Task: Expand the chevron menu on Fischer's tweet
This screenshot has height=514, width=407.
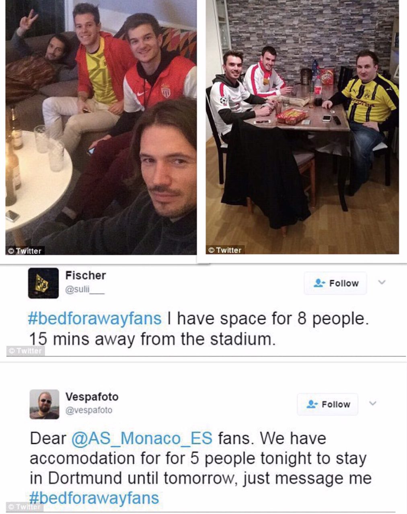Action: 382,282
